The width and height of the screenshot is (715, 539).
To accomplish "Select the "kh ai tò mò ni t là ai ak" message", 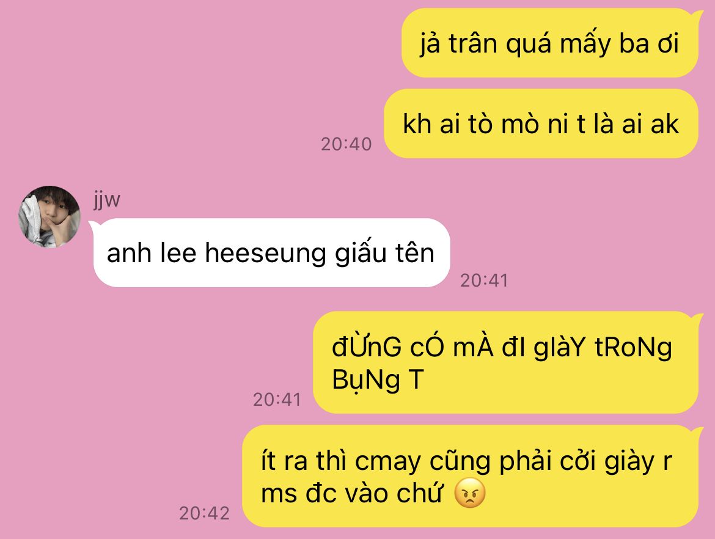I will pyautogui.click(x=541, y=123).
